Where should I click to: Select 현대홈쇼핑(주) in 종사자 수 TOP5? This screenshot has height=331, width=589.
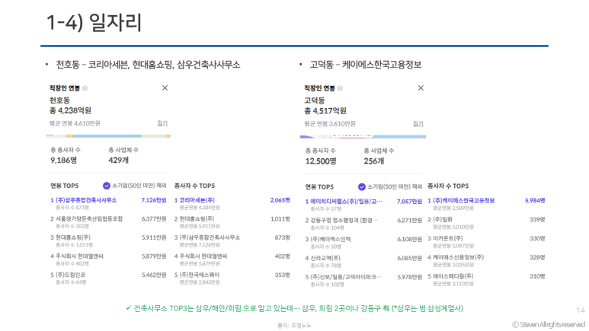[x=232, y=222]
